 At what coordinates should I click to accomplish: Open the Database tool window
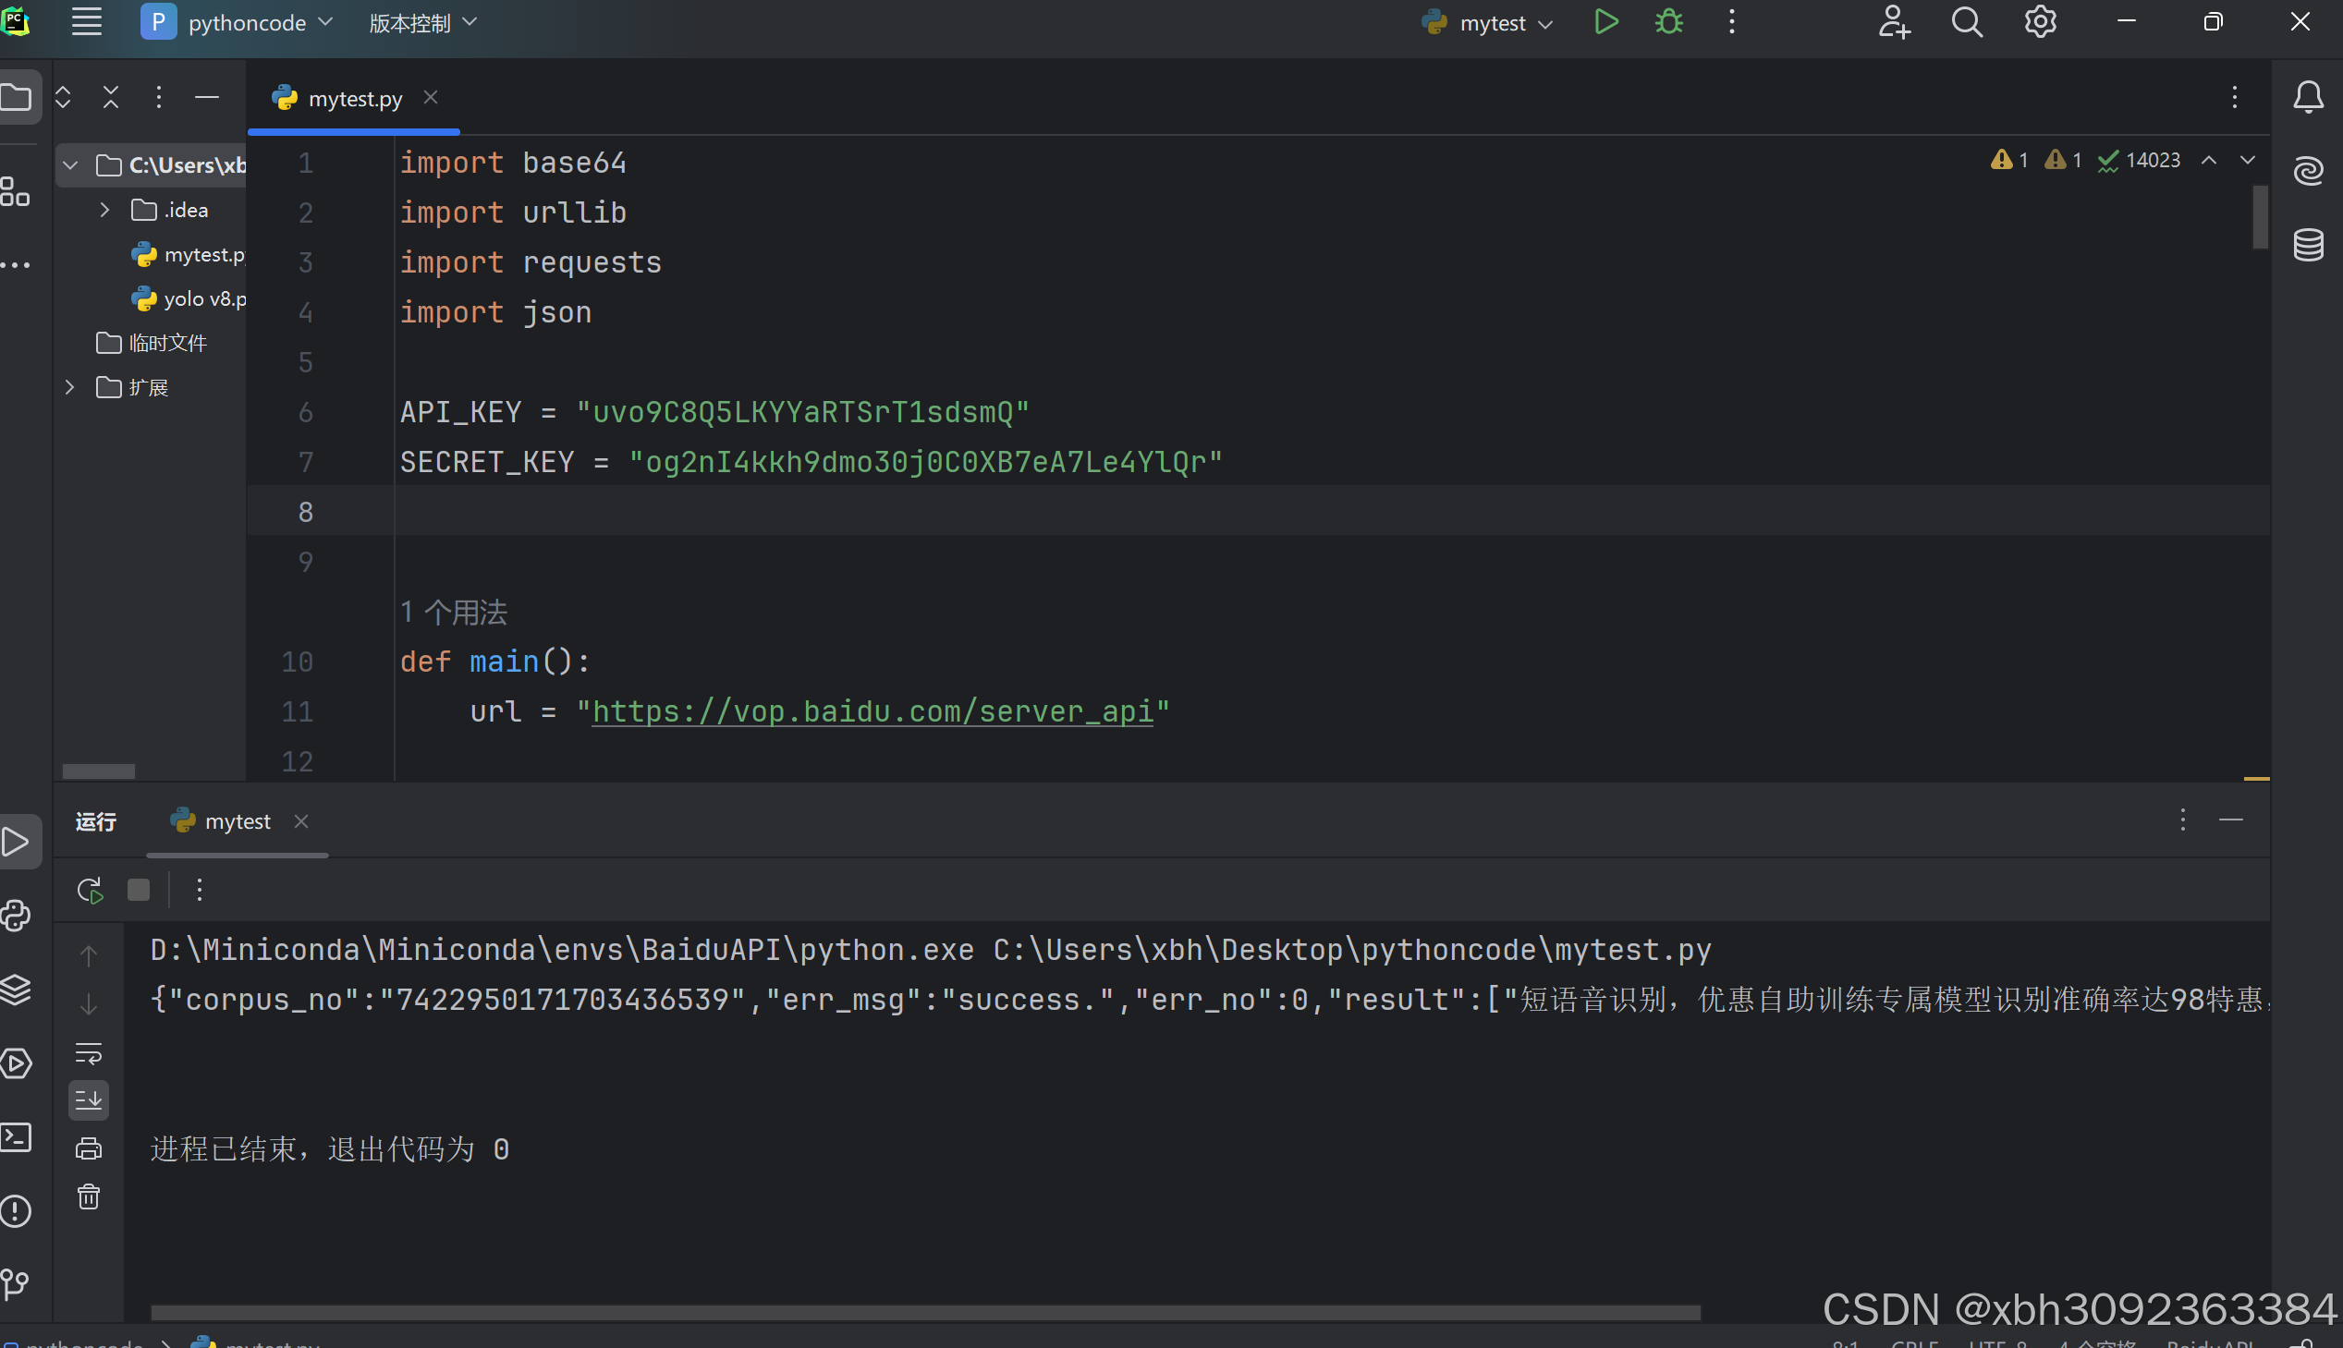(x=2308, y=246)
